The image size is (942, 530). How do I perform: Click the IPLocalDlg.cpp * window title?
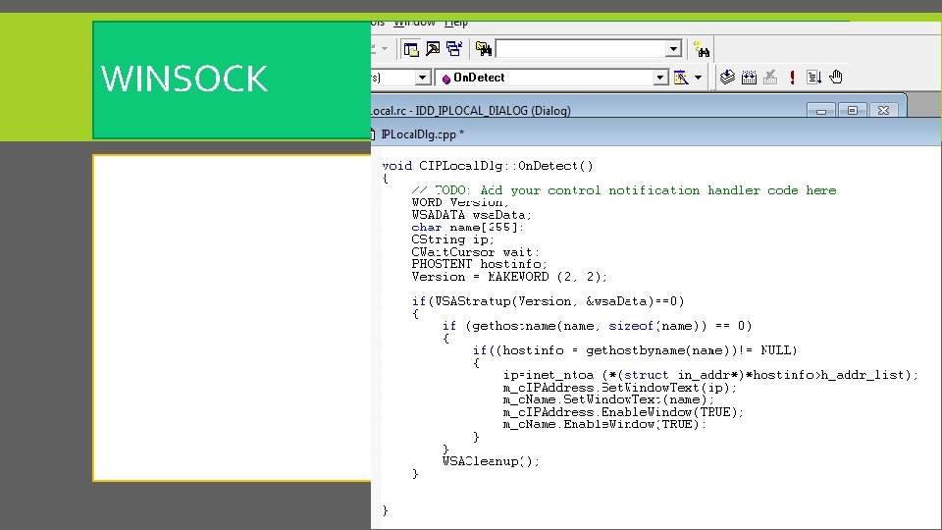click(423, 134)
